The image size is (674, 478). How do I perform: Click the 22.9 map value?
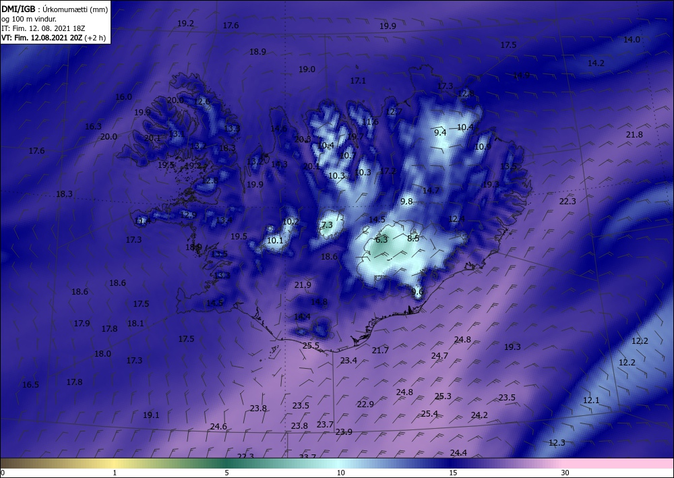tap(365, 404)
